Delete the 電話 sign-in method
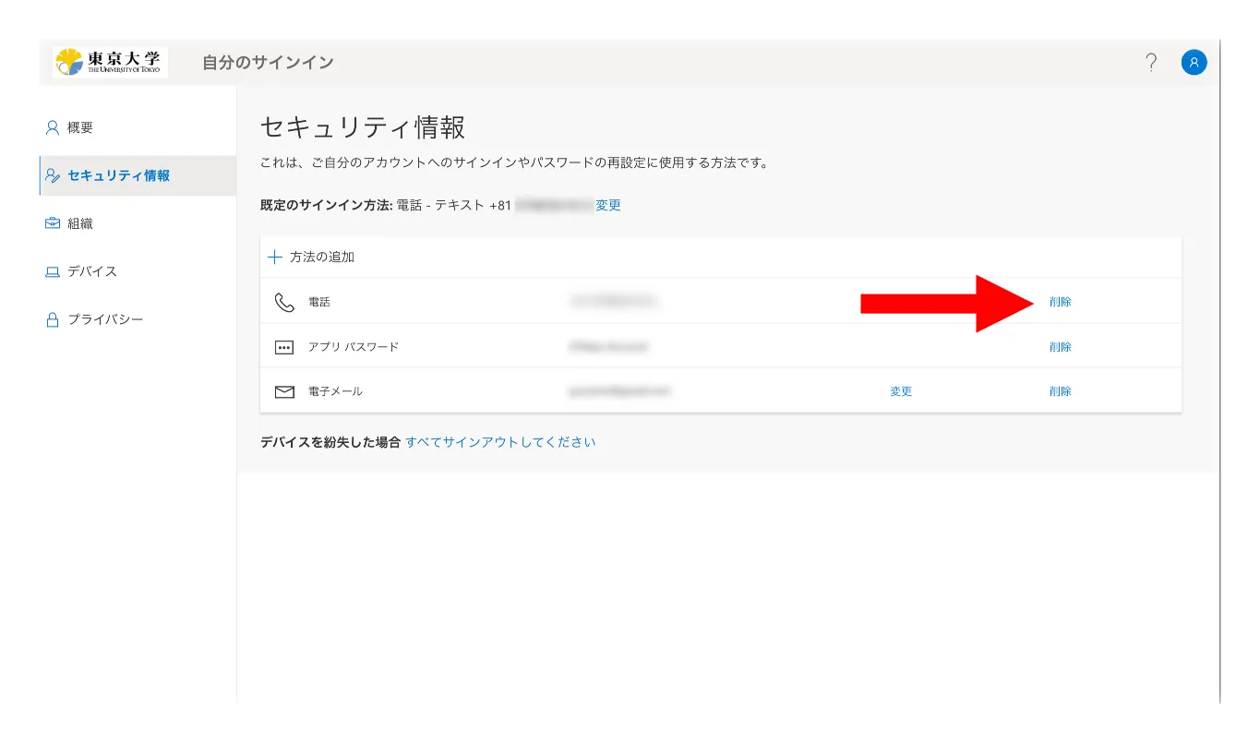This screenshot has height=743, width=1260. tap(1060, 302)
